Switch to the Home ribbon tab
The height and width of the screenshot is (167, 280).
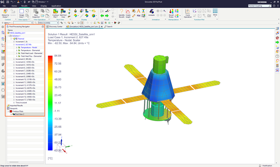click(x=14, y=6)
